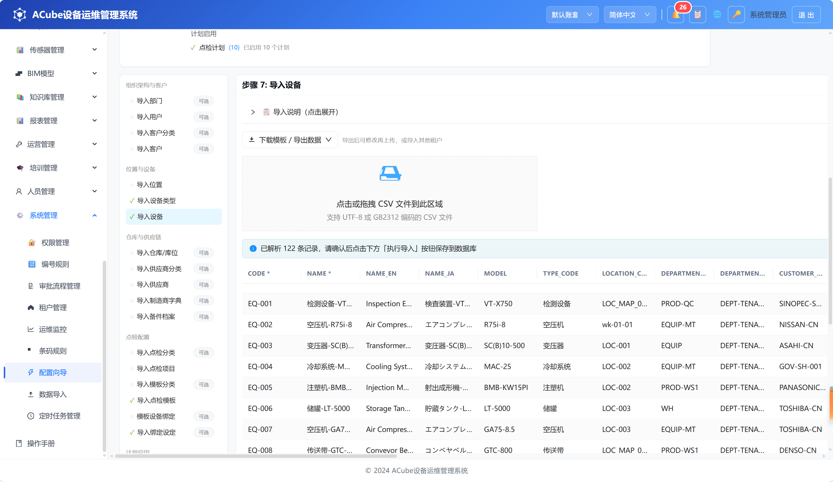Click the 培训管理 graduation cap icon
This screenshot has height=482, width=833.
click(x=20, y=168)
